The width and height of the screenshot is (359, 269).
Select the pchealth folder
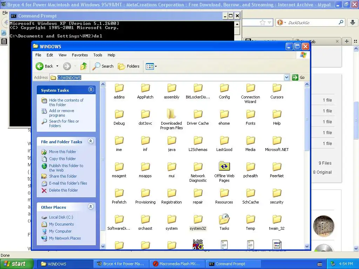point(250,170)
